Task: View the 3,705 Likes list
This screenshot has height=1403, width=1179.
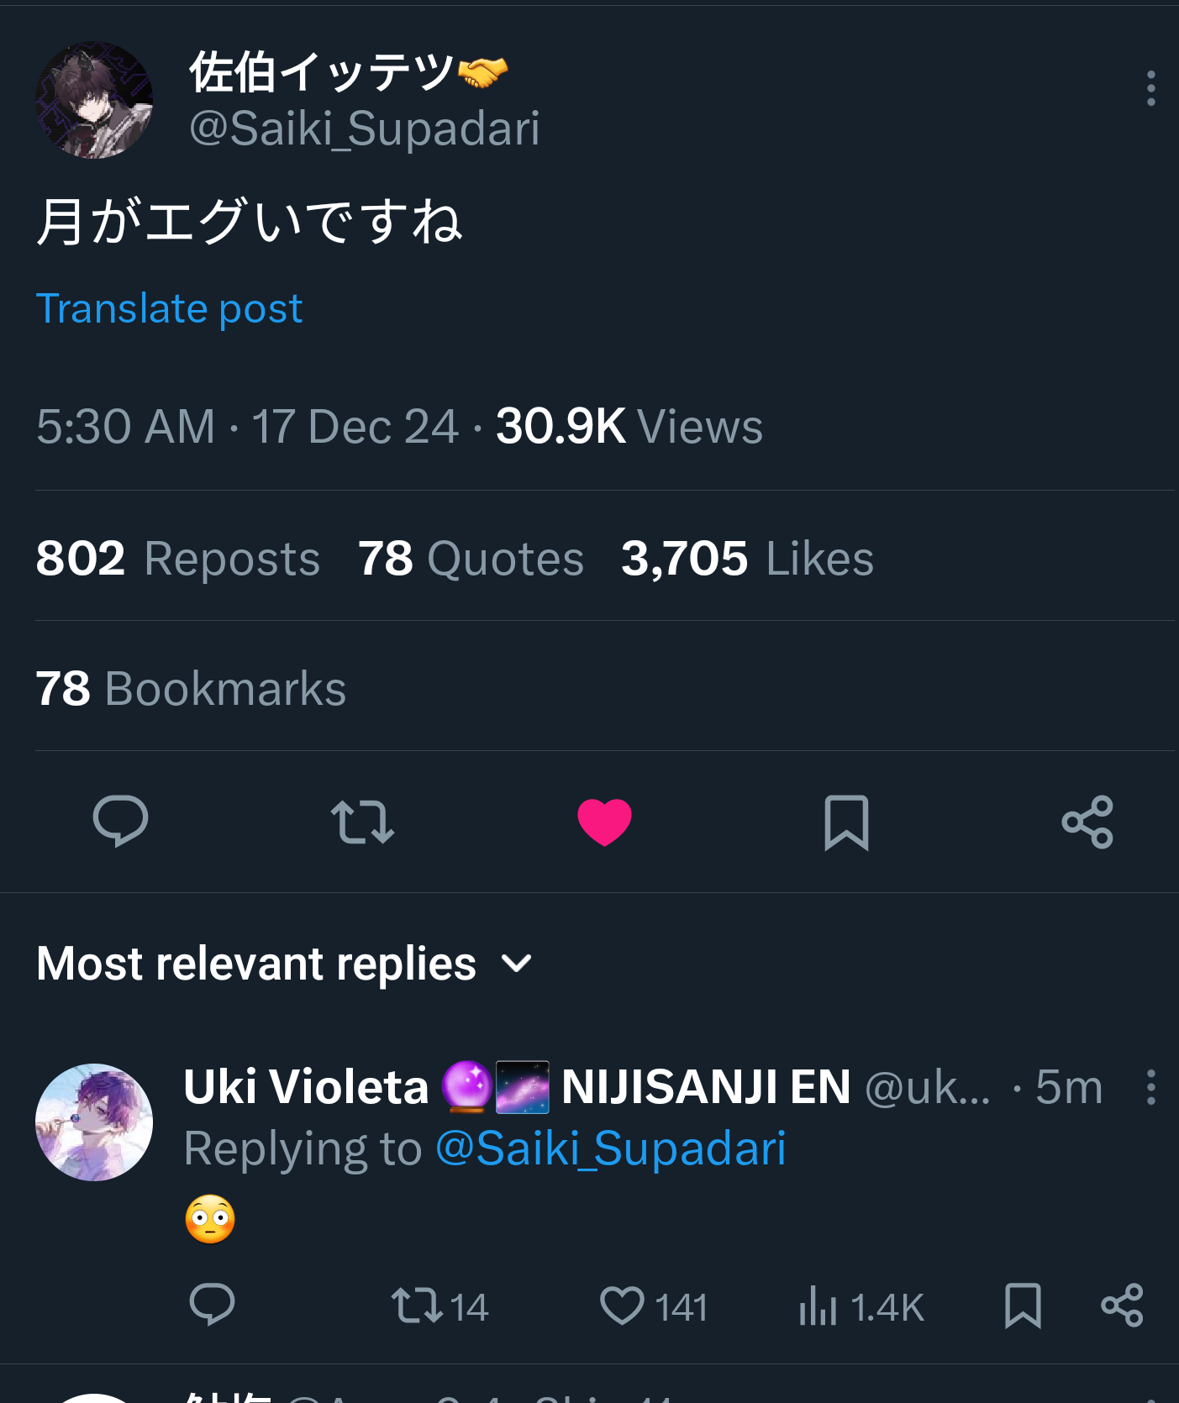Action: coord(747,559)
